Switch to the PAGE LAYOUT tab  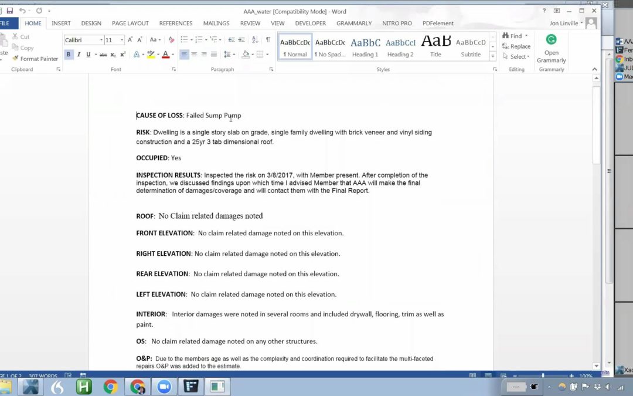click(x=130, y=23)
